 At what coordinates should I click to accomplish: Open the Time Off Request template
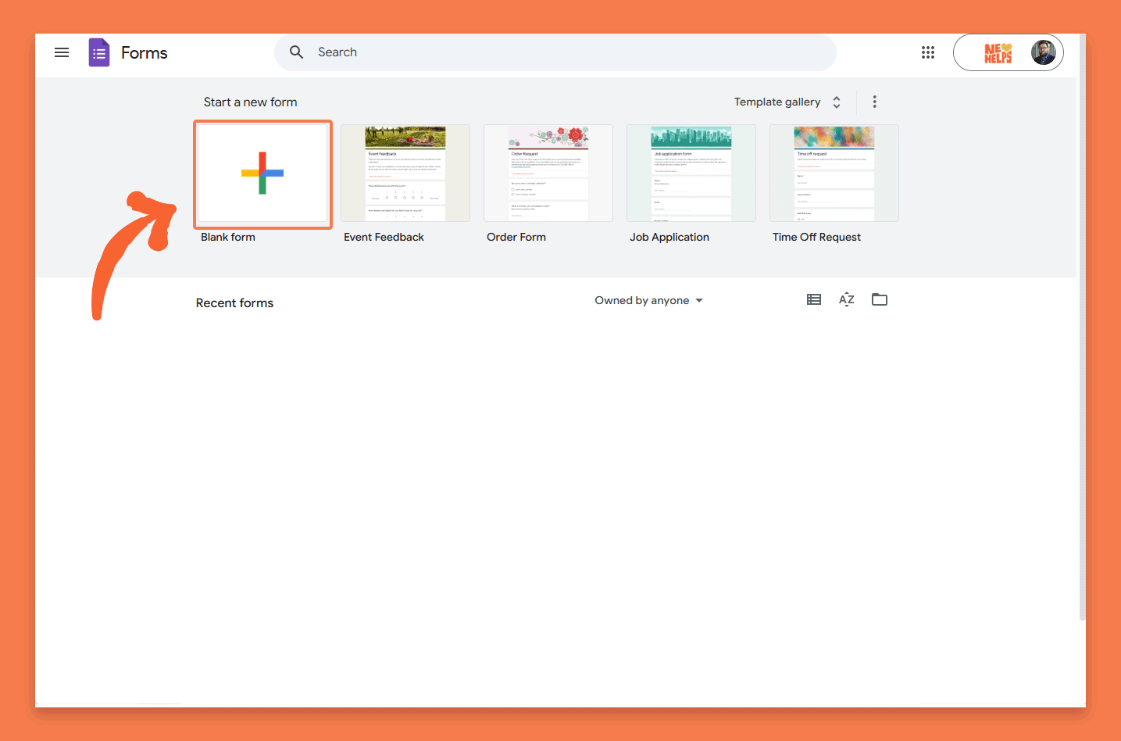click(x=834, y=173)
